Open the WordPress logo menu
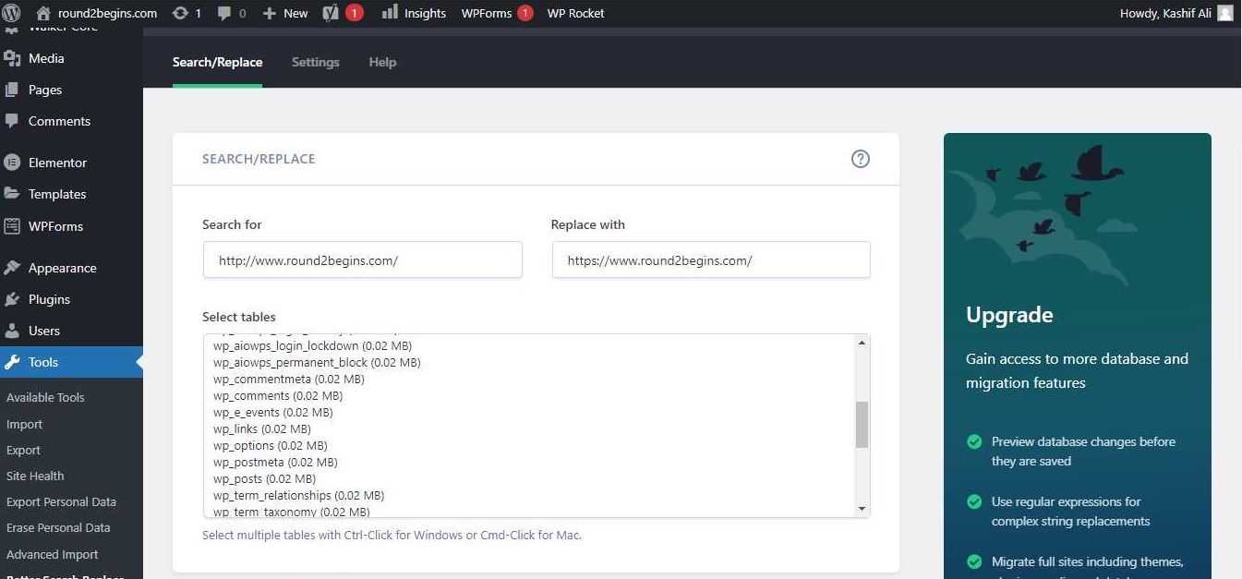The height and width of the screenshot is (579, 1242). click(12, 13)
